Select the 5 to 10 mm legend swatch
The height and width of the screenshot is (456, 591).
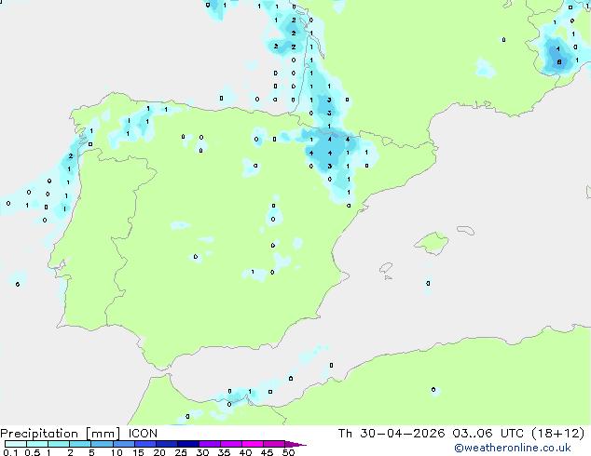(103, 444)
